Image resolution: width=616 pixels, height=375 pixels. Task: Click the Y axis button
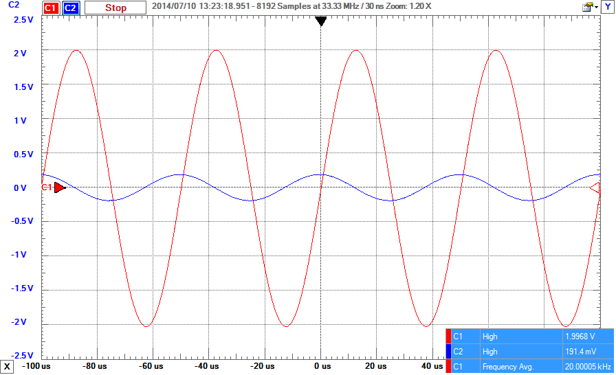[607, 7]
